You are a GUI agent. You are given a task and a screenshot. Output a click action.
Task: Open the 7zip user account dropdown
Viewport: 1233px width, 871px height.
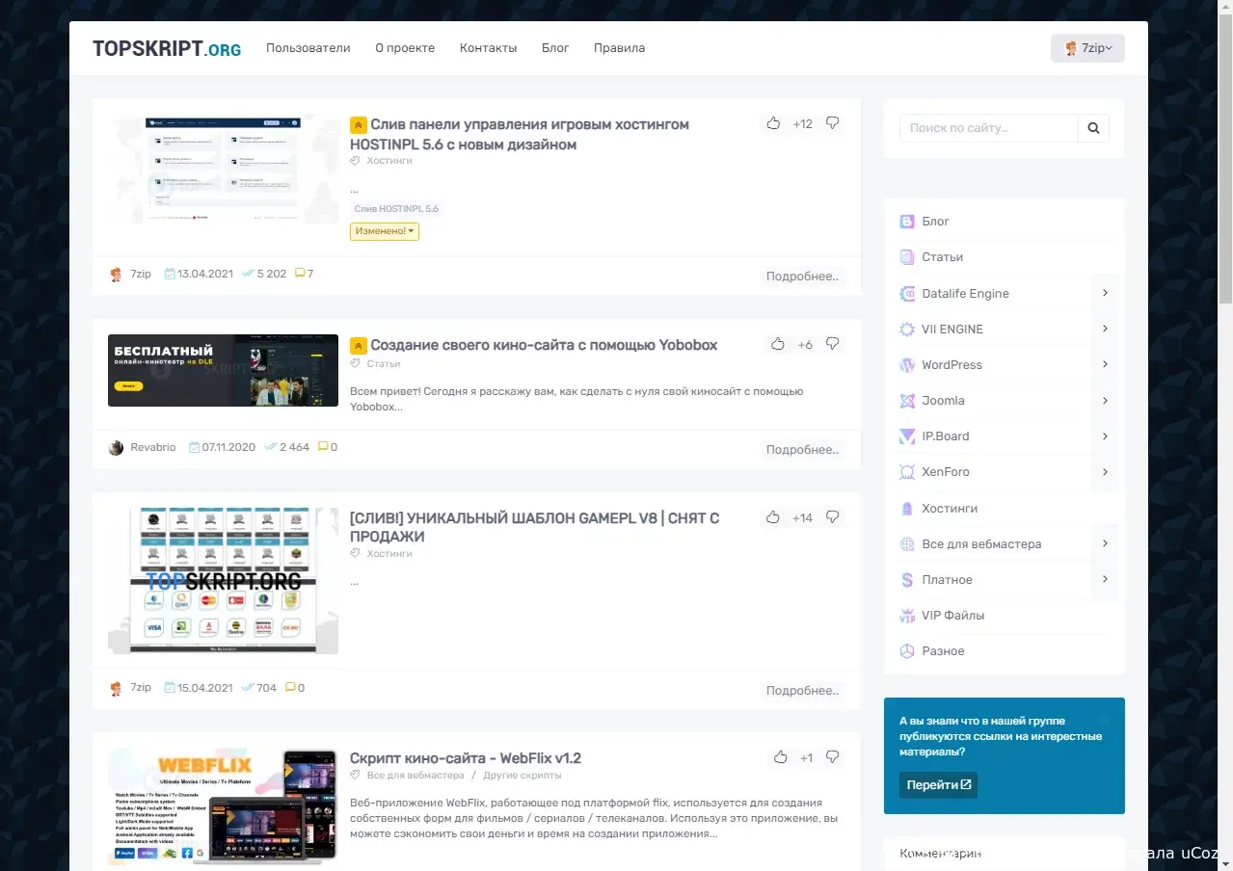click(1087, 48)
